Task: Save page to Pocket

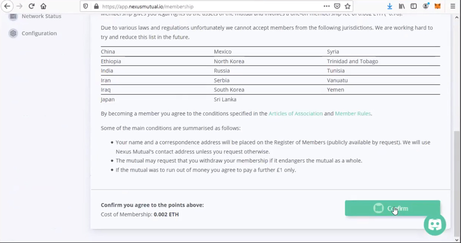Action: 337,6
